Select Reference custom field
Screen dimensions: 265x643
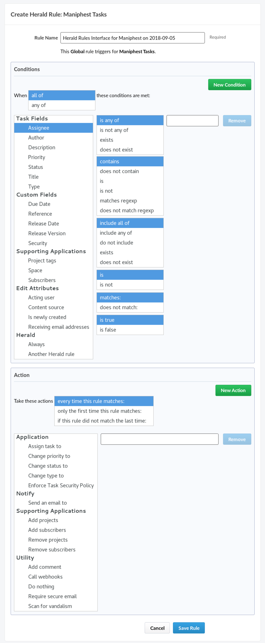[x=54, y=214]
